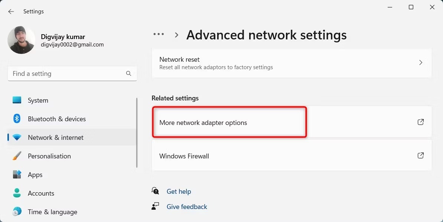Open the Get help link
This screenshot has width=443, height=222.
[179, 192]
